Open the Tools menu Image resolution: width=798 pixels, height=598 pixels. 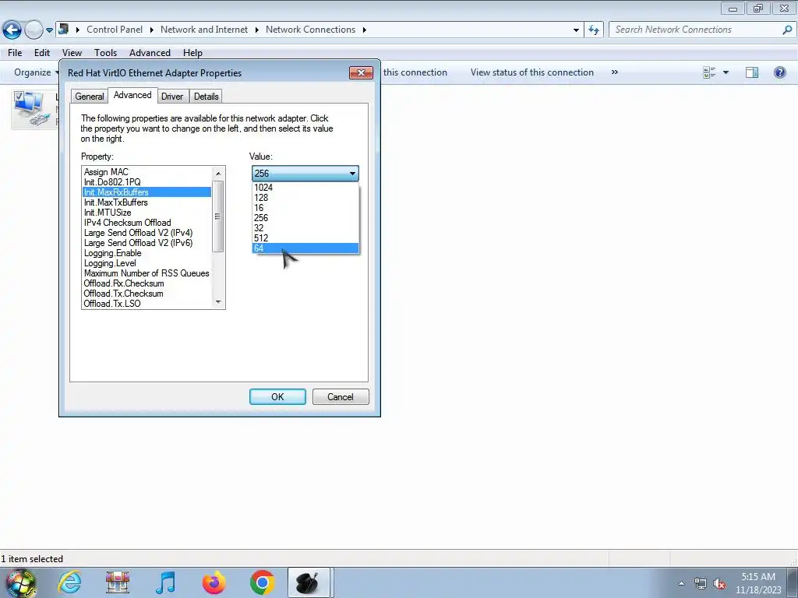click(105, 52)
